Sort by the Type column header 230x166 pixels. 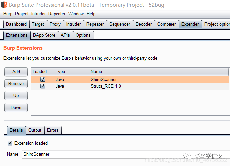[71, 72]
